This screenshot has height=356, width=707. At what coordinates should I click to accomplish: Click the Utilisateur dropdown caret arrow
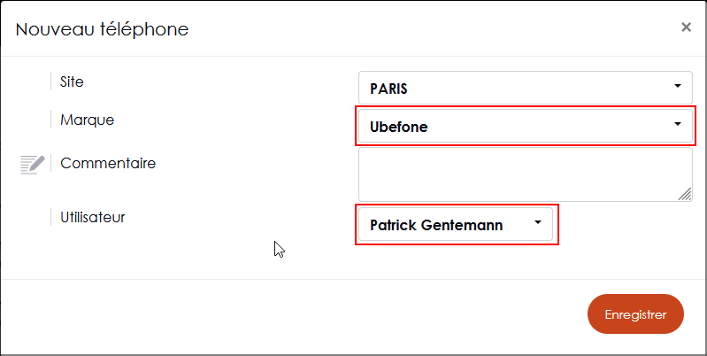point(537,222)
